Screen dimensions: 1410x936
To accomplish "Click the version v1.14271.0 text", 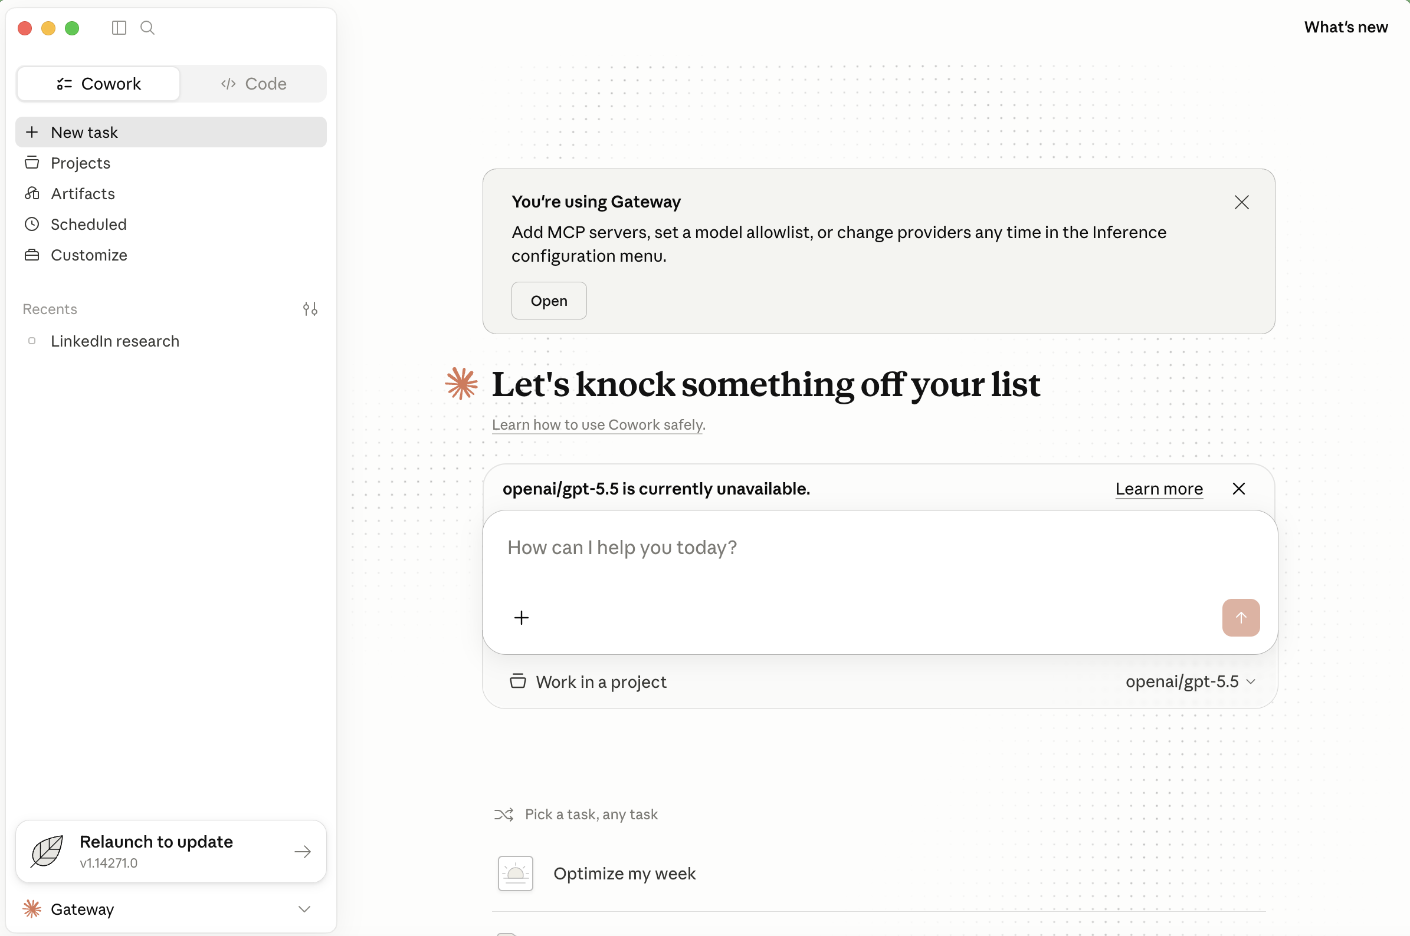I will click(109, 862).
